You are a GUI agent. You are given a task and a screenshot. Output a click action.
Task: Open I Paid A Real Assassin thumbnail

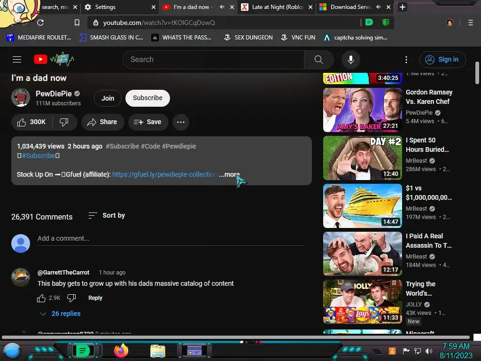pyautogui.click(x=362, y=253)
